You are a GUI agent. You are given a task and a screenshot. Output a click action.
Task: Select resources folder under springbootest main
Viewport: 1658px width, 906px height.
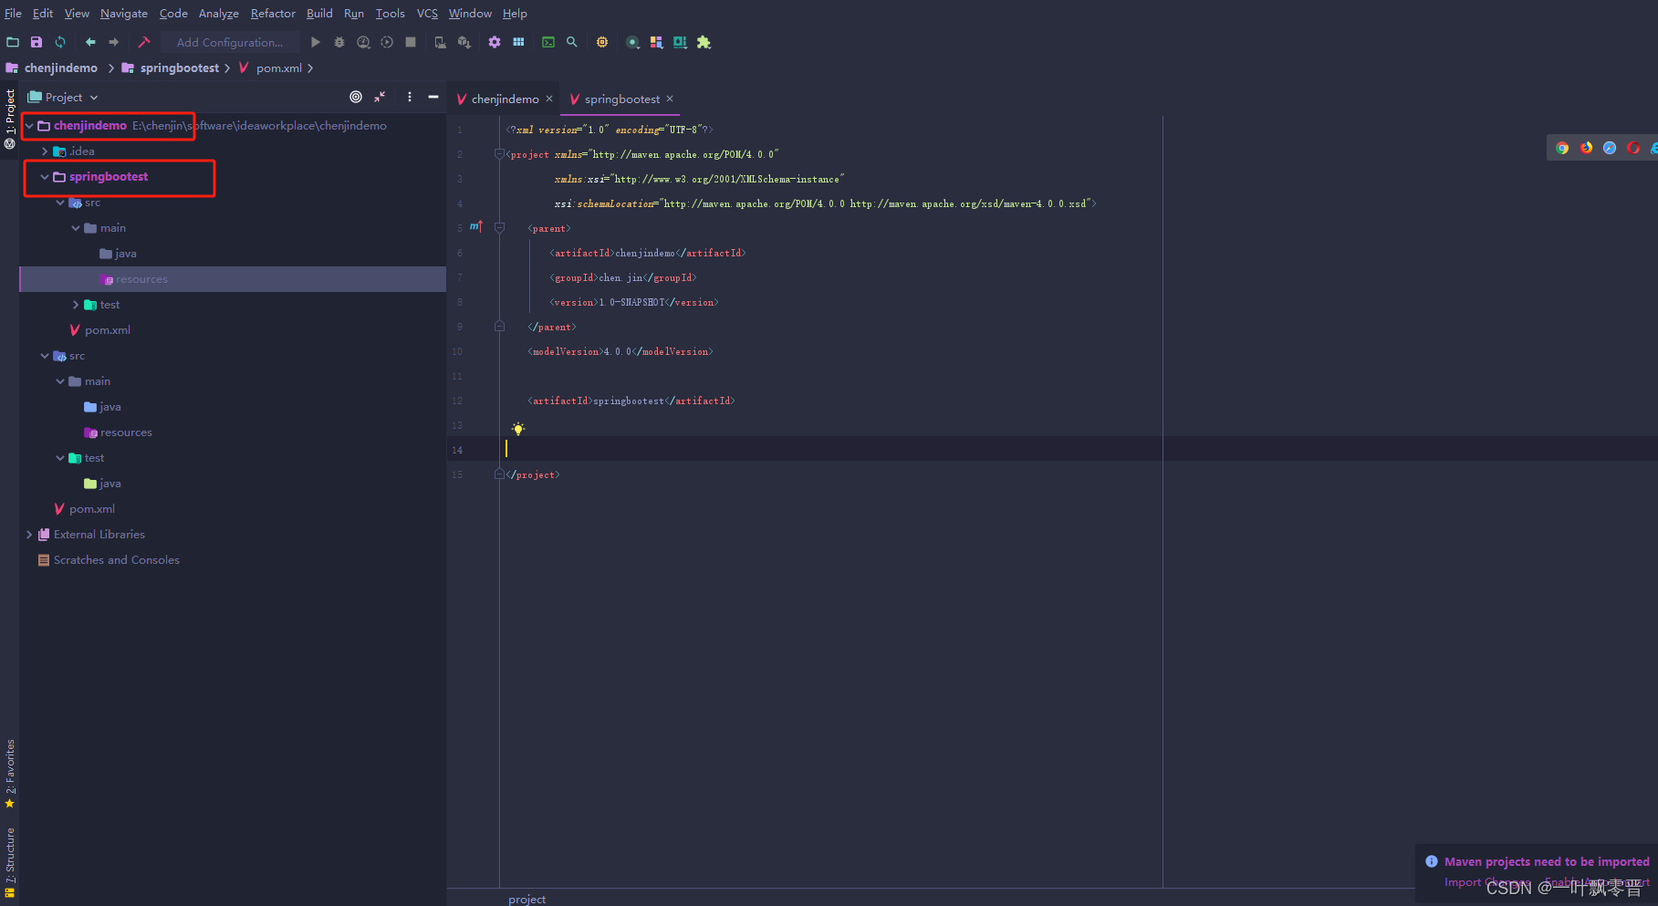tap(233, 279)
